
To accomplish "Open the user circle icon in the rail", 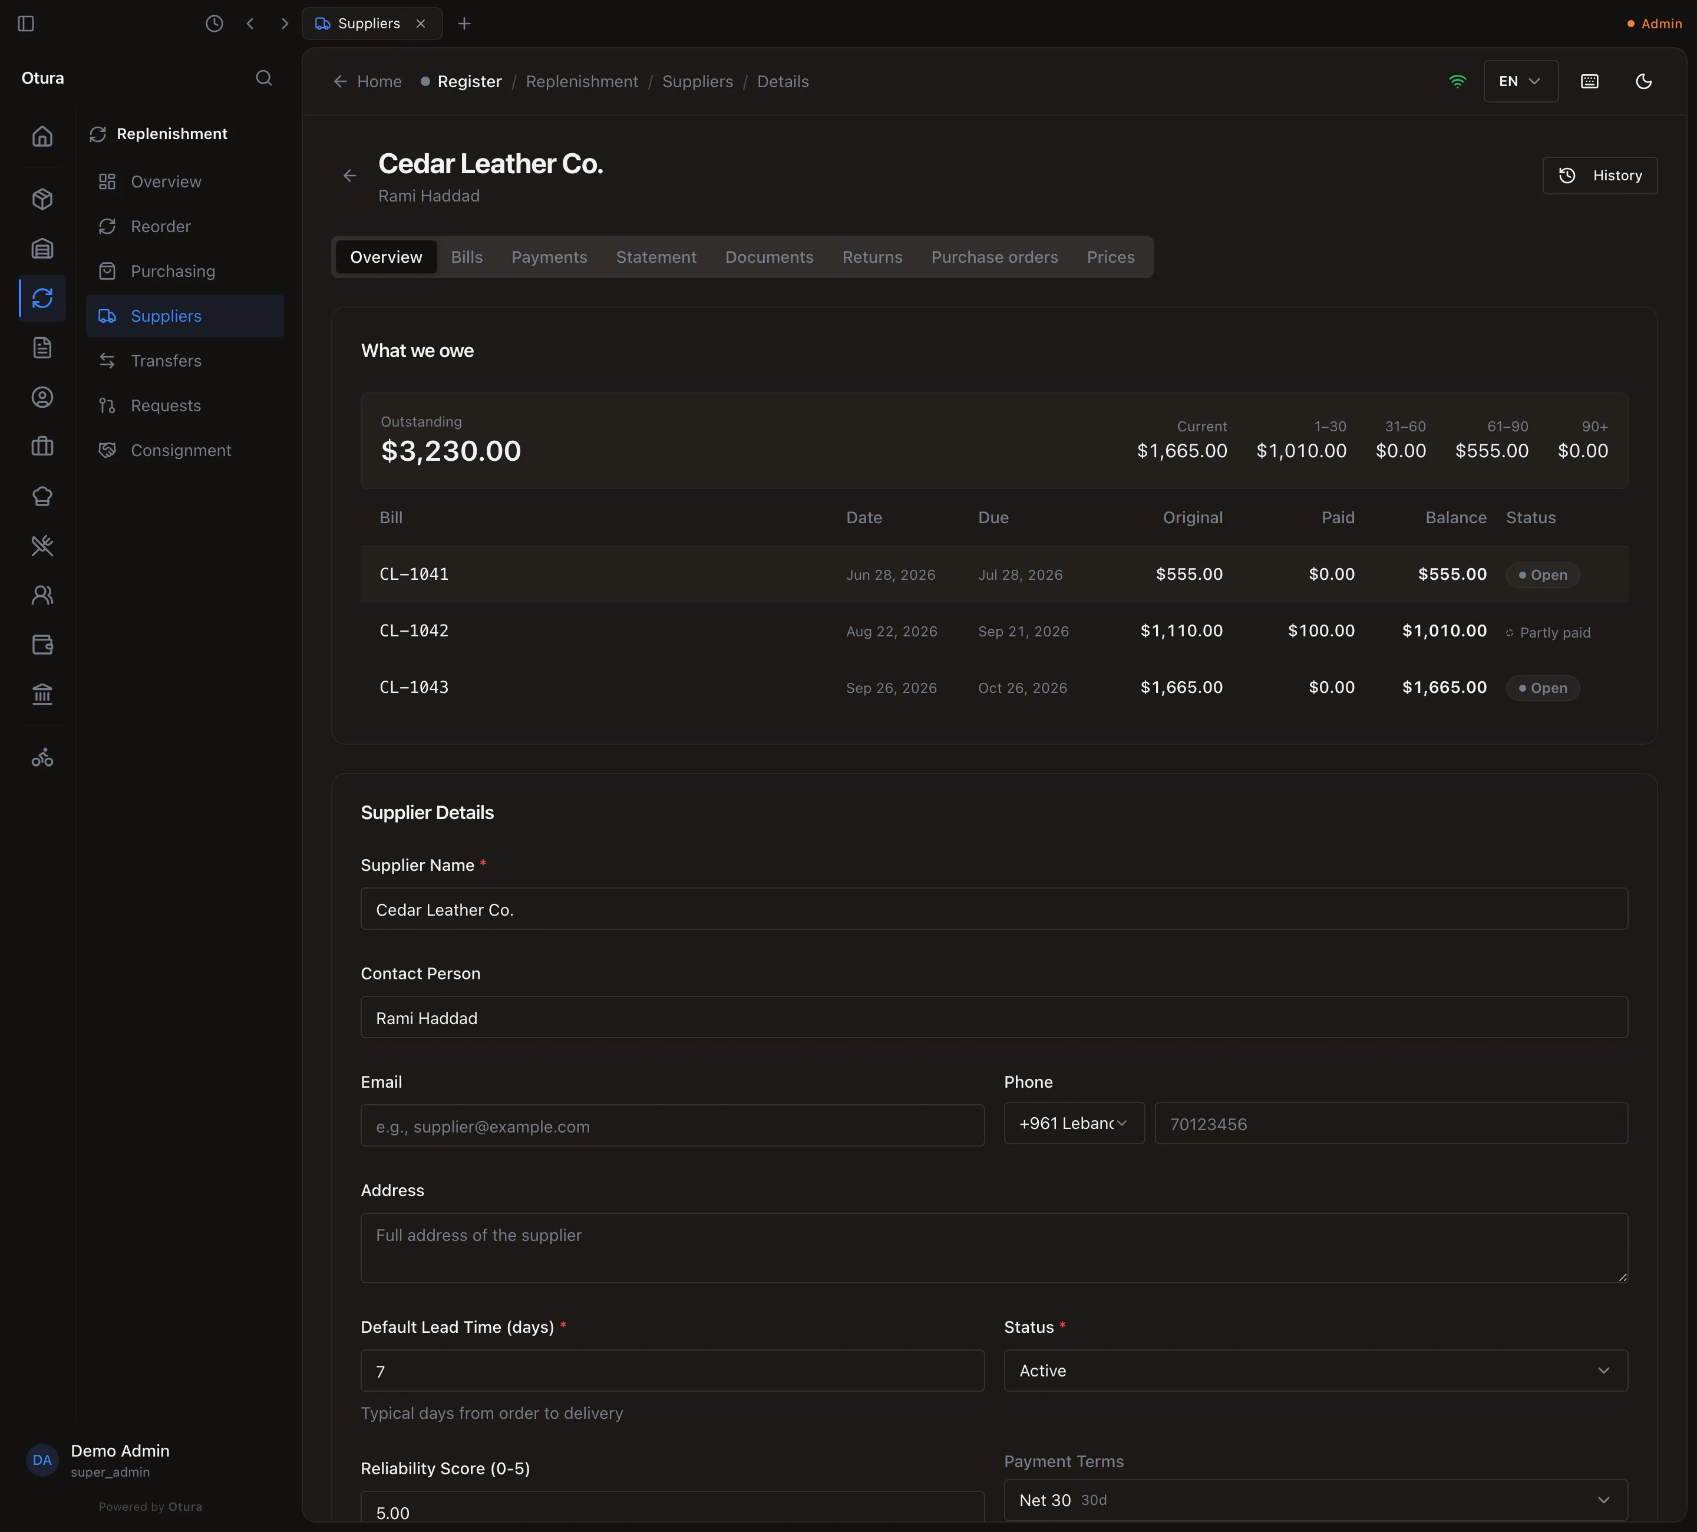I will point(42,397).
